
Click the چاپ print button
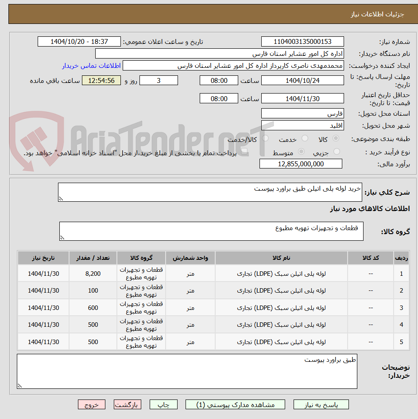click(x=163, y=404)
